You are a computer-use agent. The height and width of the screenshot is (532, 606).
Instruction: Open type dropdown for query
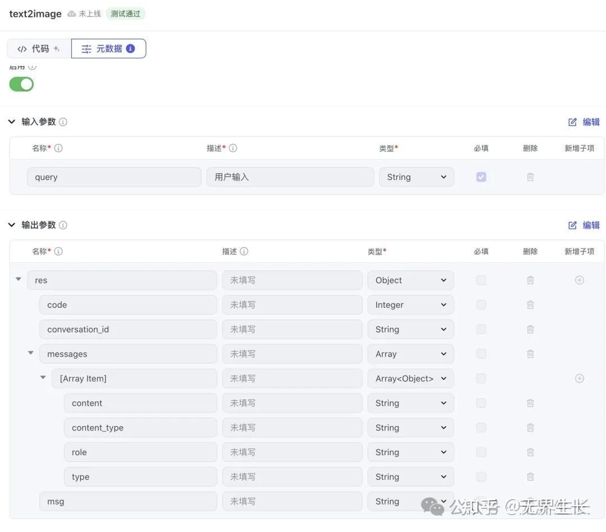pyautogui.click(x=416, y=177)
